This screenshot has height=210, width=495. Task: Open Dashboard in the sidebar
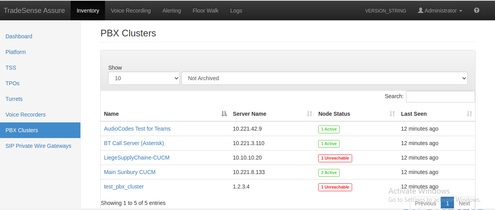point(40,36)
